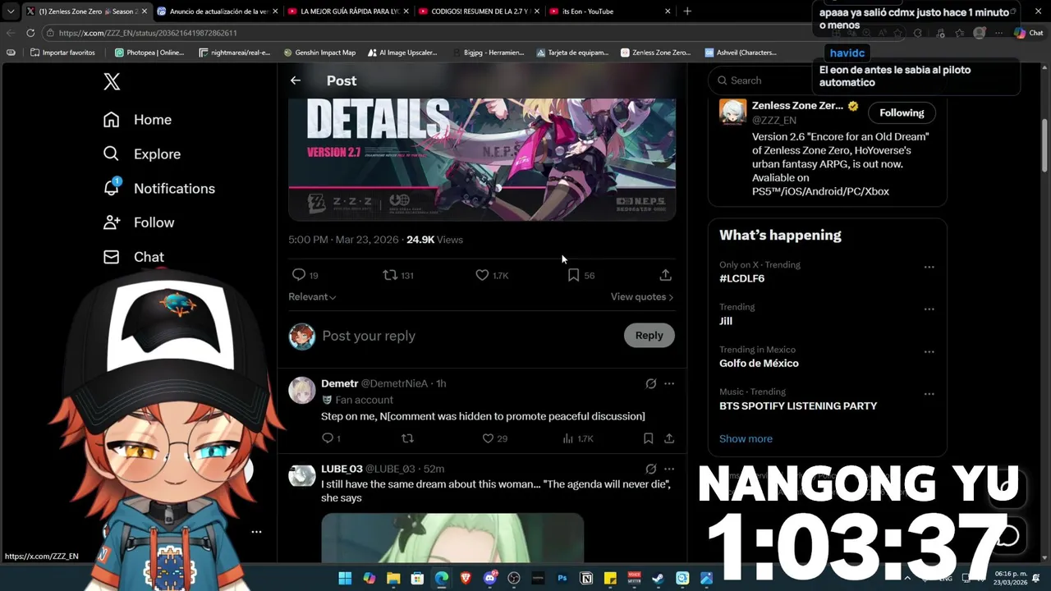Open more options on Demetr's reply
The height and width of the screenshot is (591, 1051).
click(669, 383)
